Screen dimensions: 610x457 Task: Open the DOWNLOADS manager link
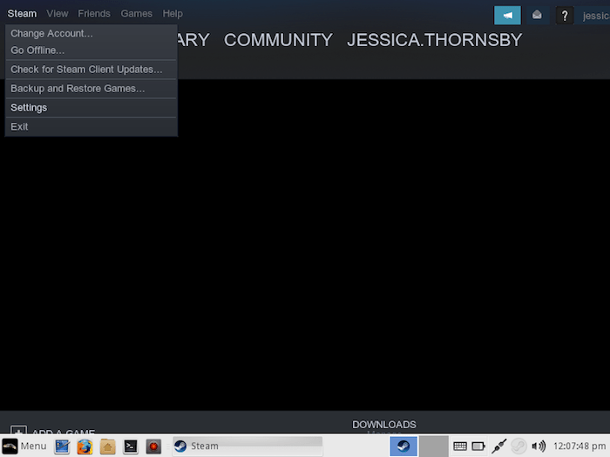tap(384, 425)
